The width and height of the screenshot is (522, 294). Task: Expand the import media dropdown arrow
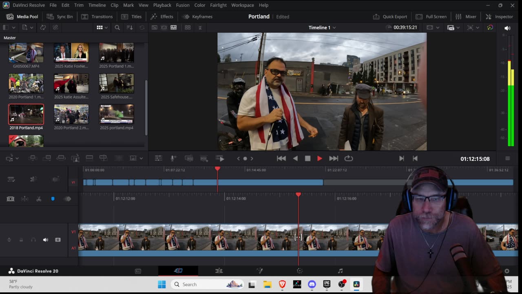pyautogui.click(x=32, y=27)
